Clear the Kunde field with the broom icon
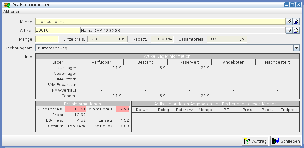Viewport: 304px width, 148px height. (290, 22)
